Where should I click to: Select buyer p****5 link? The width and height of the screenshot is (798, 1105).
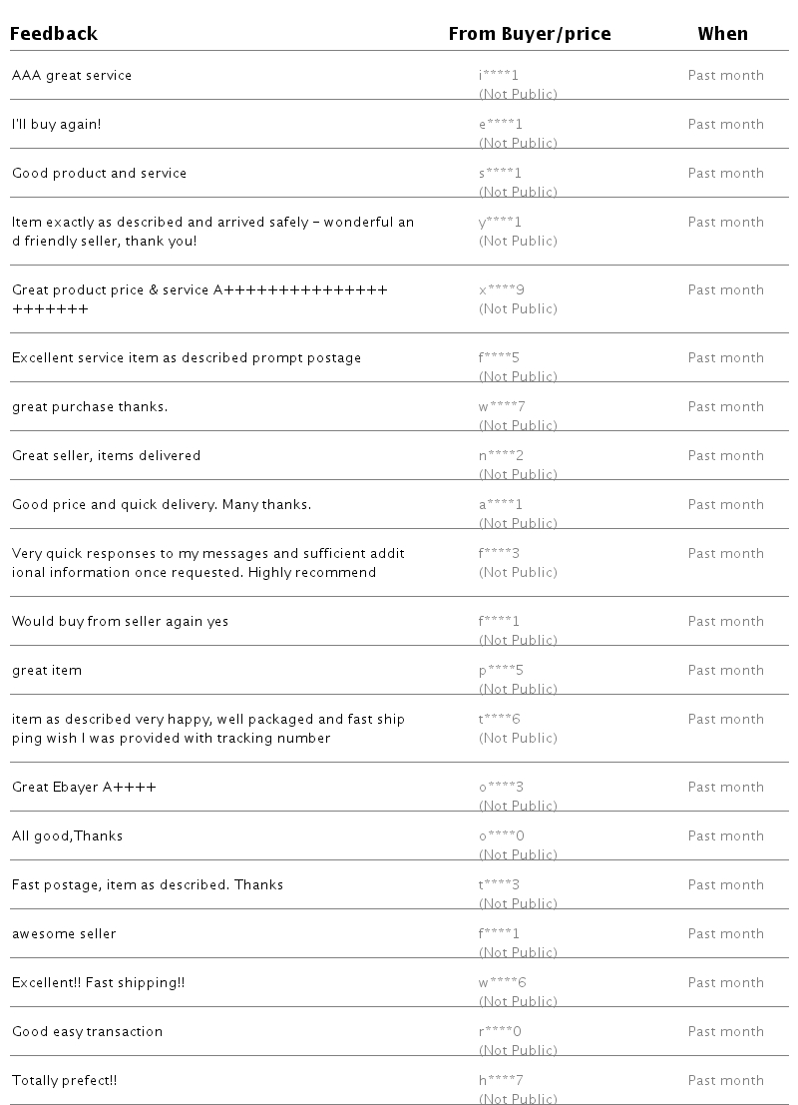point(501,671)
